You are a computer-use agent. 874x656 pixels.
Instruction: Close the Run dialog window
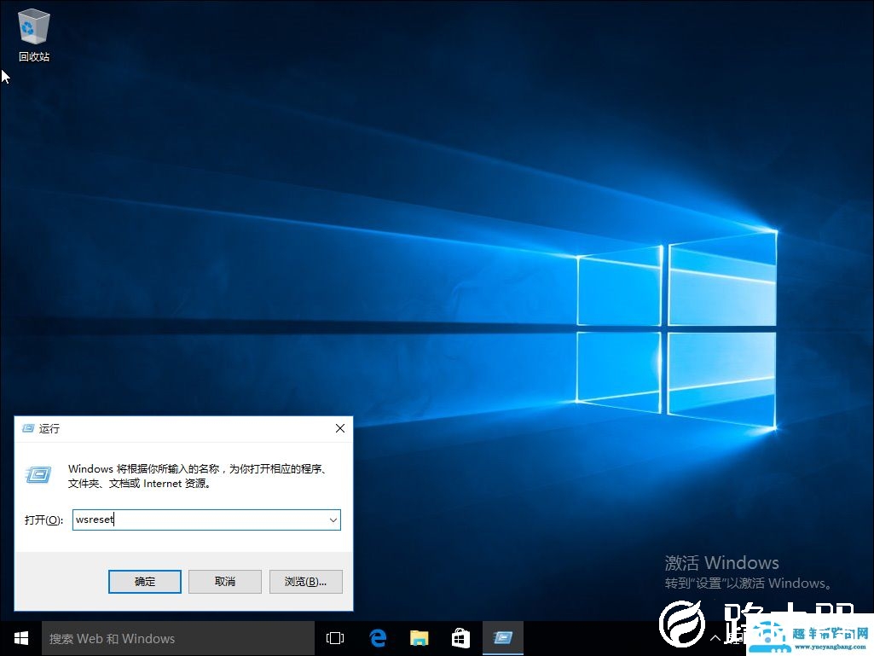[x=340, y=428]
